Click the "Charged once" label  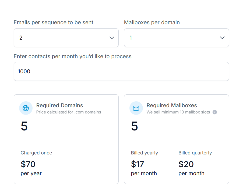(x=36, y=153)
